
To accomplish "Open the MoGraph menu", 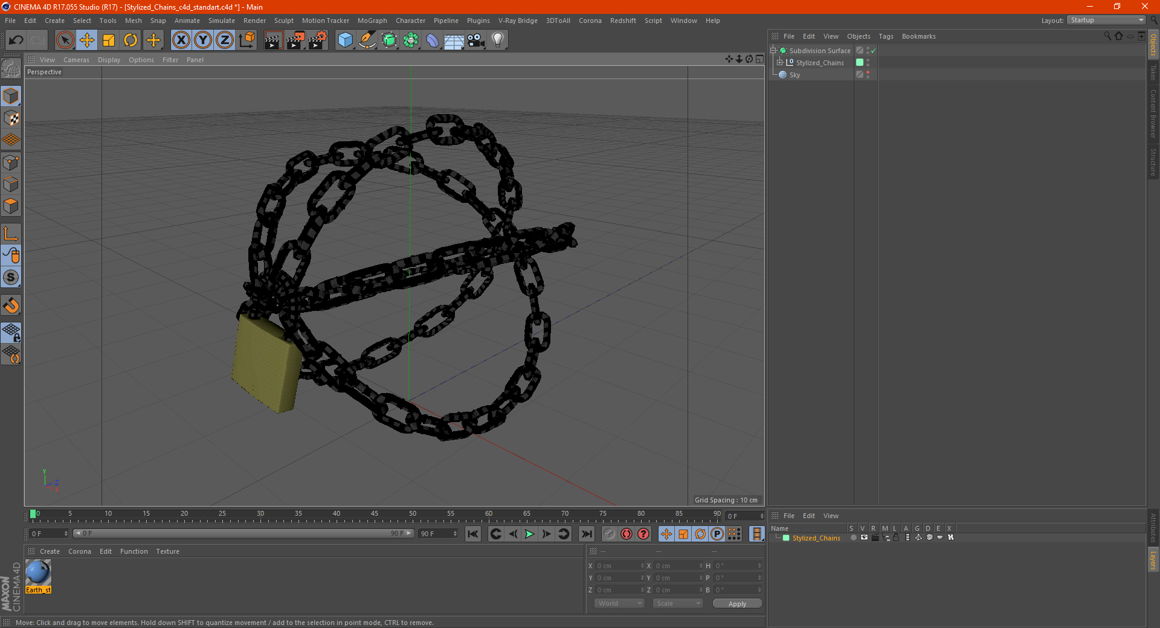I will click(x=372, y=21).
